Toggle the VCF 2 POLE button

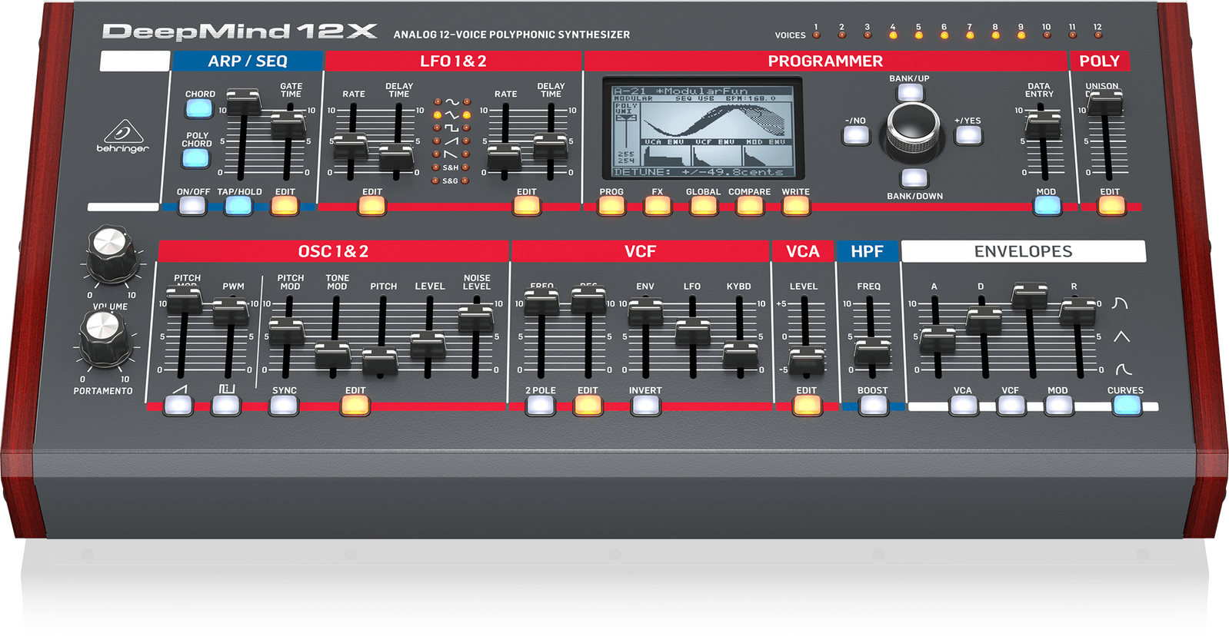click(540, 405)
